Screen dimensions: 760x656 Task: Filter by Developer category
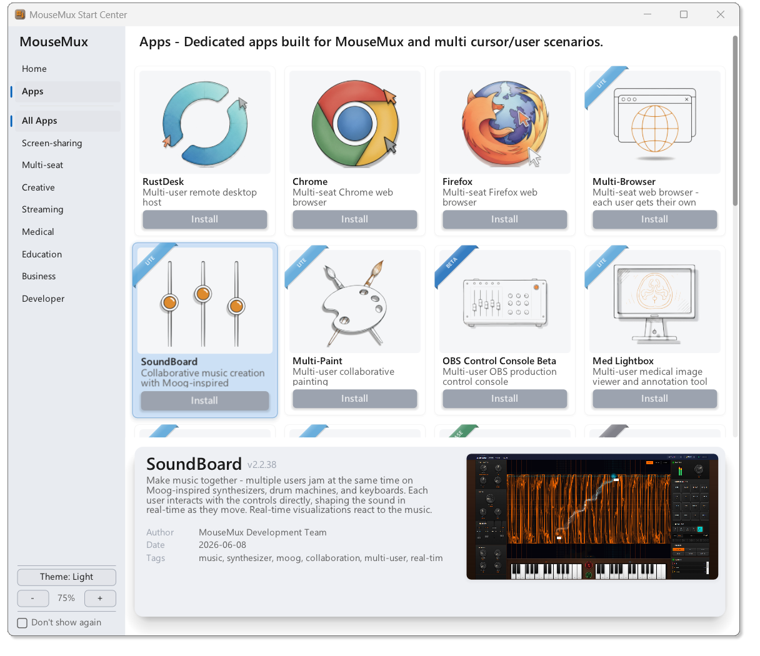pos(67,299)
